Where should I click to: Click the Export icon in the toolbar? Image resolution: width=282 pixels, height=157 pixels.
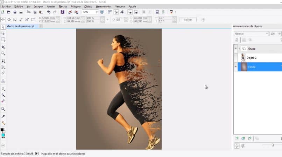[76, 12]
